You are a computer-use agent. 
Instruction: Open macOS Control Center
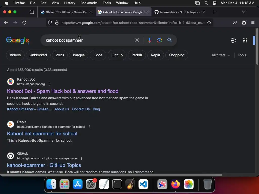(214, 3)
